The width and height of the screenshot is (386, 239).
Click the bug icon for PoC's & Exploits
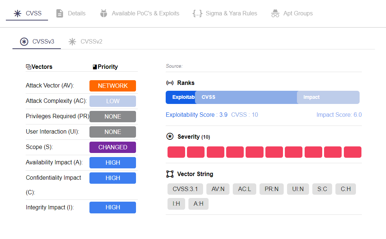(x=104, y=13)
